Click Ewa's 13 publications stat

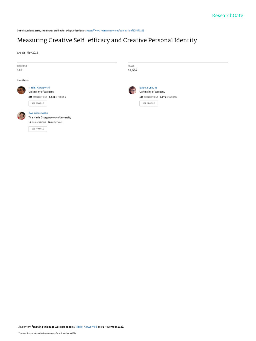tap(37, 123)
